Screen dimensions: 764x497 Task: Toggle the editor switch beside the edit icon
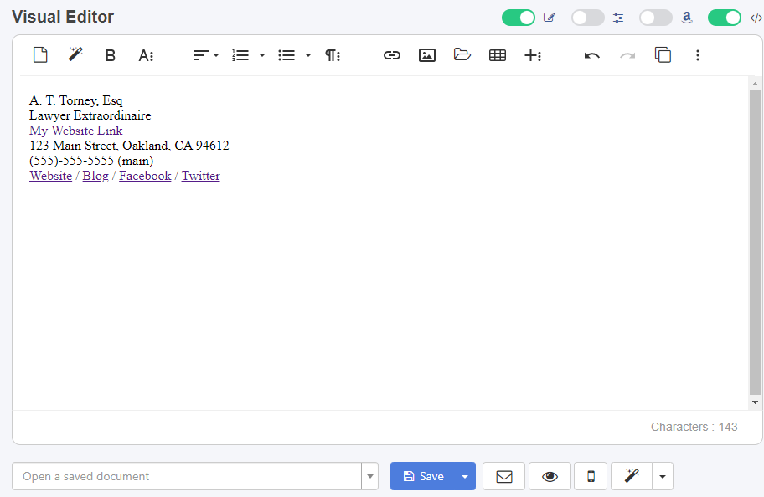(x=518, y=17)
